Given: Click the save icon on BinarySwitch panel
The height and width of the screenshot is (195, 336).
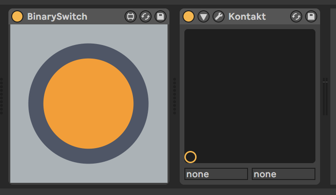Looking at the screenshot, I should (160, 17).
